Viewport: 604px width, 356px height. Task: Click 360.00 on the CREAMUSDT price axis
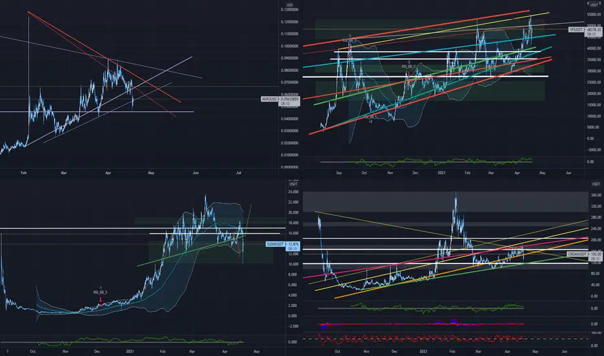click(x=596, y=195)
